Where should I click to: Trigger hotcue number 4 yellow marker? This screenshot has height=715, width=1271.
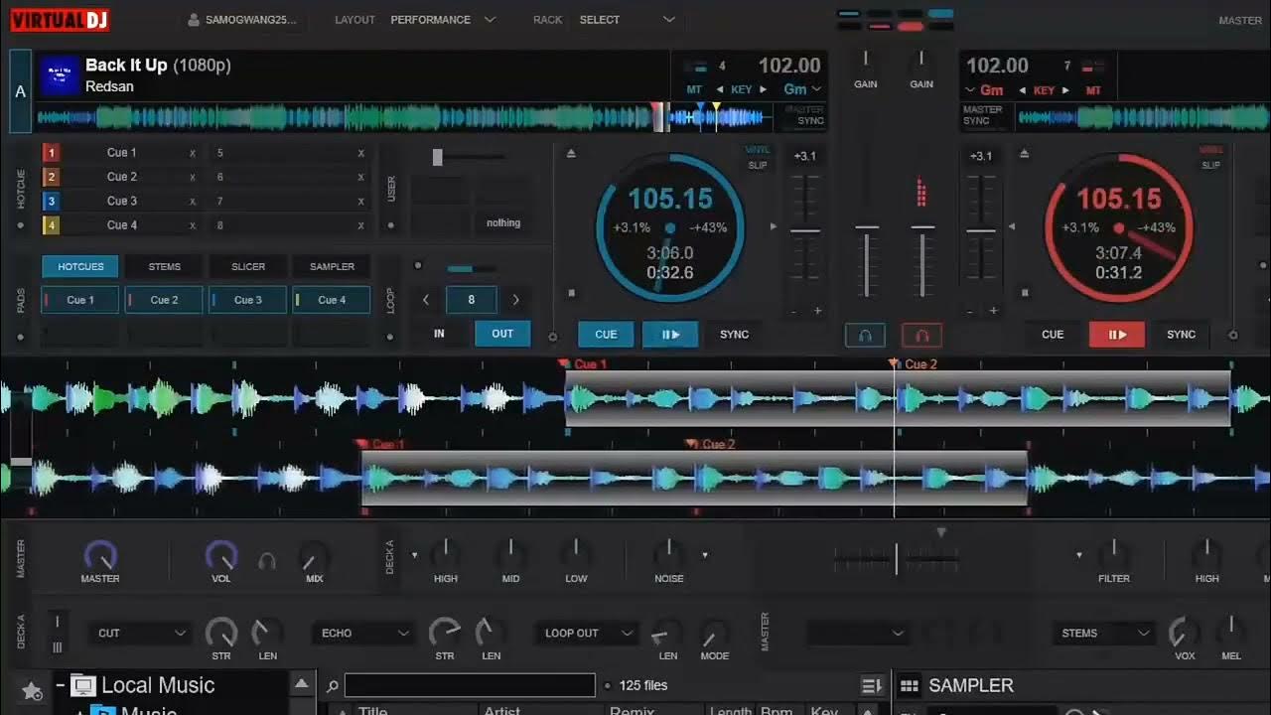[52, 225]
